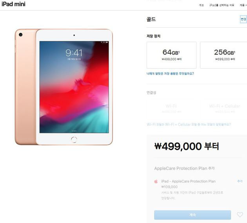Click the heart favorite icon
247x223 pixels.
pyautogui.click(x=240, y=214)
